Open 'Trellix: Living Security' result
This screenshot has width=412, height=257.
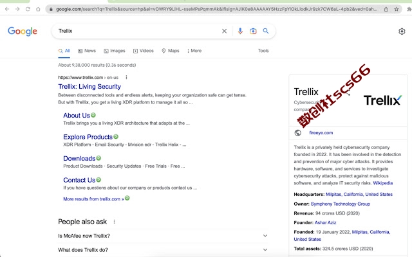pyautogui.click(x=89, y=87)
